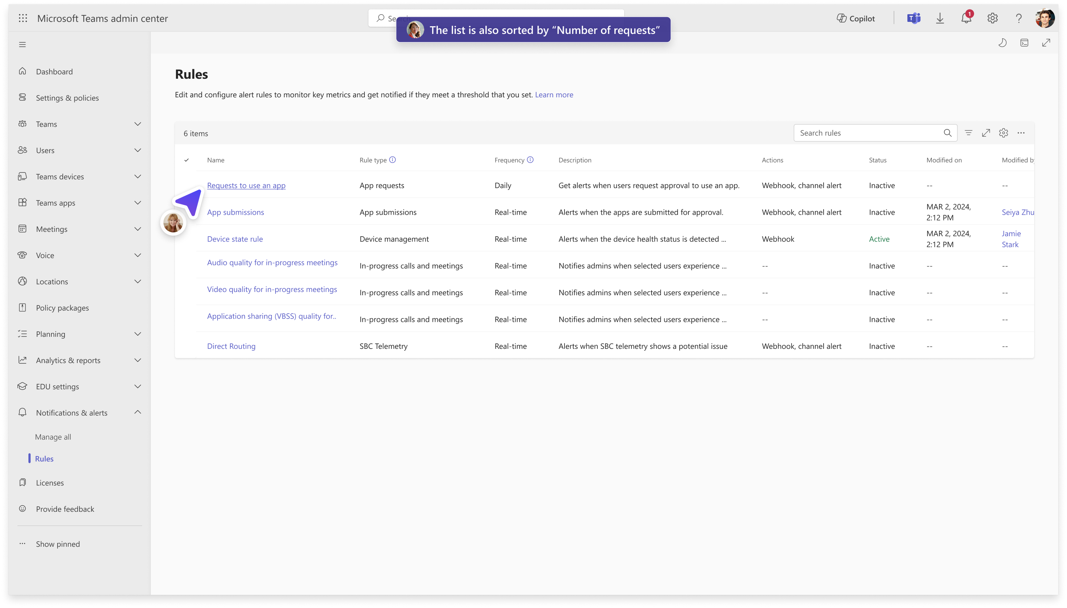Open the Direct Routing rule
The image size is (1067, 608).
pos(231,346)
